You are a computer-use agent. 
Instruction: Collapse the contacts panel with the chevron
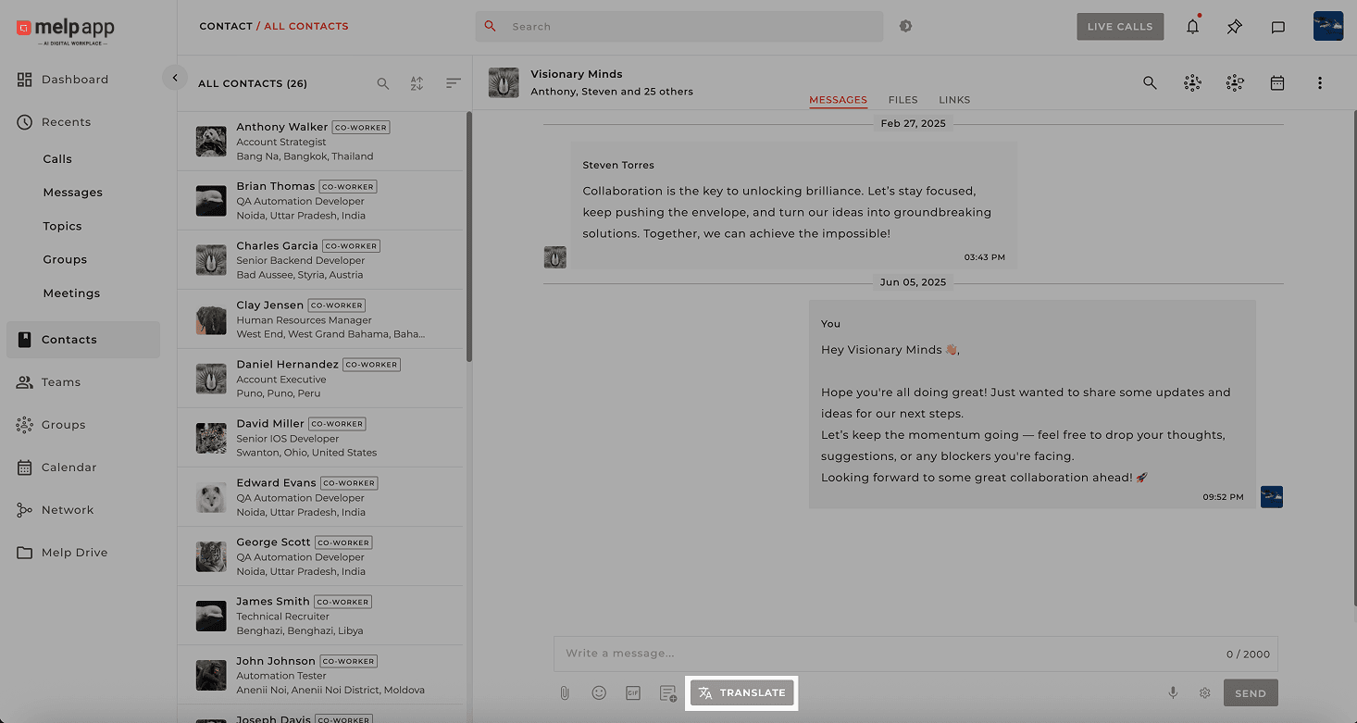(175, 77)
